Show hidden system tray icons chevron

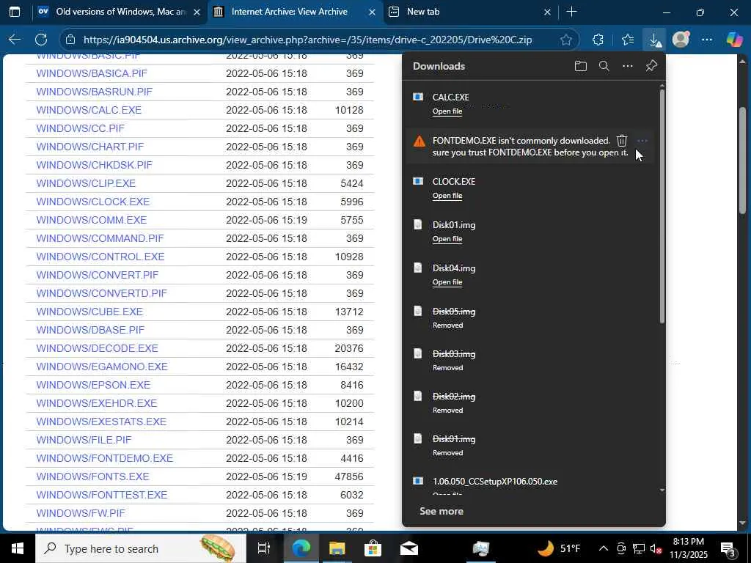pyautogui.click(x=603, y=548)
